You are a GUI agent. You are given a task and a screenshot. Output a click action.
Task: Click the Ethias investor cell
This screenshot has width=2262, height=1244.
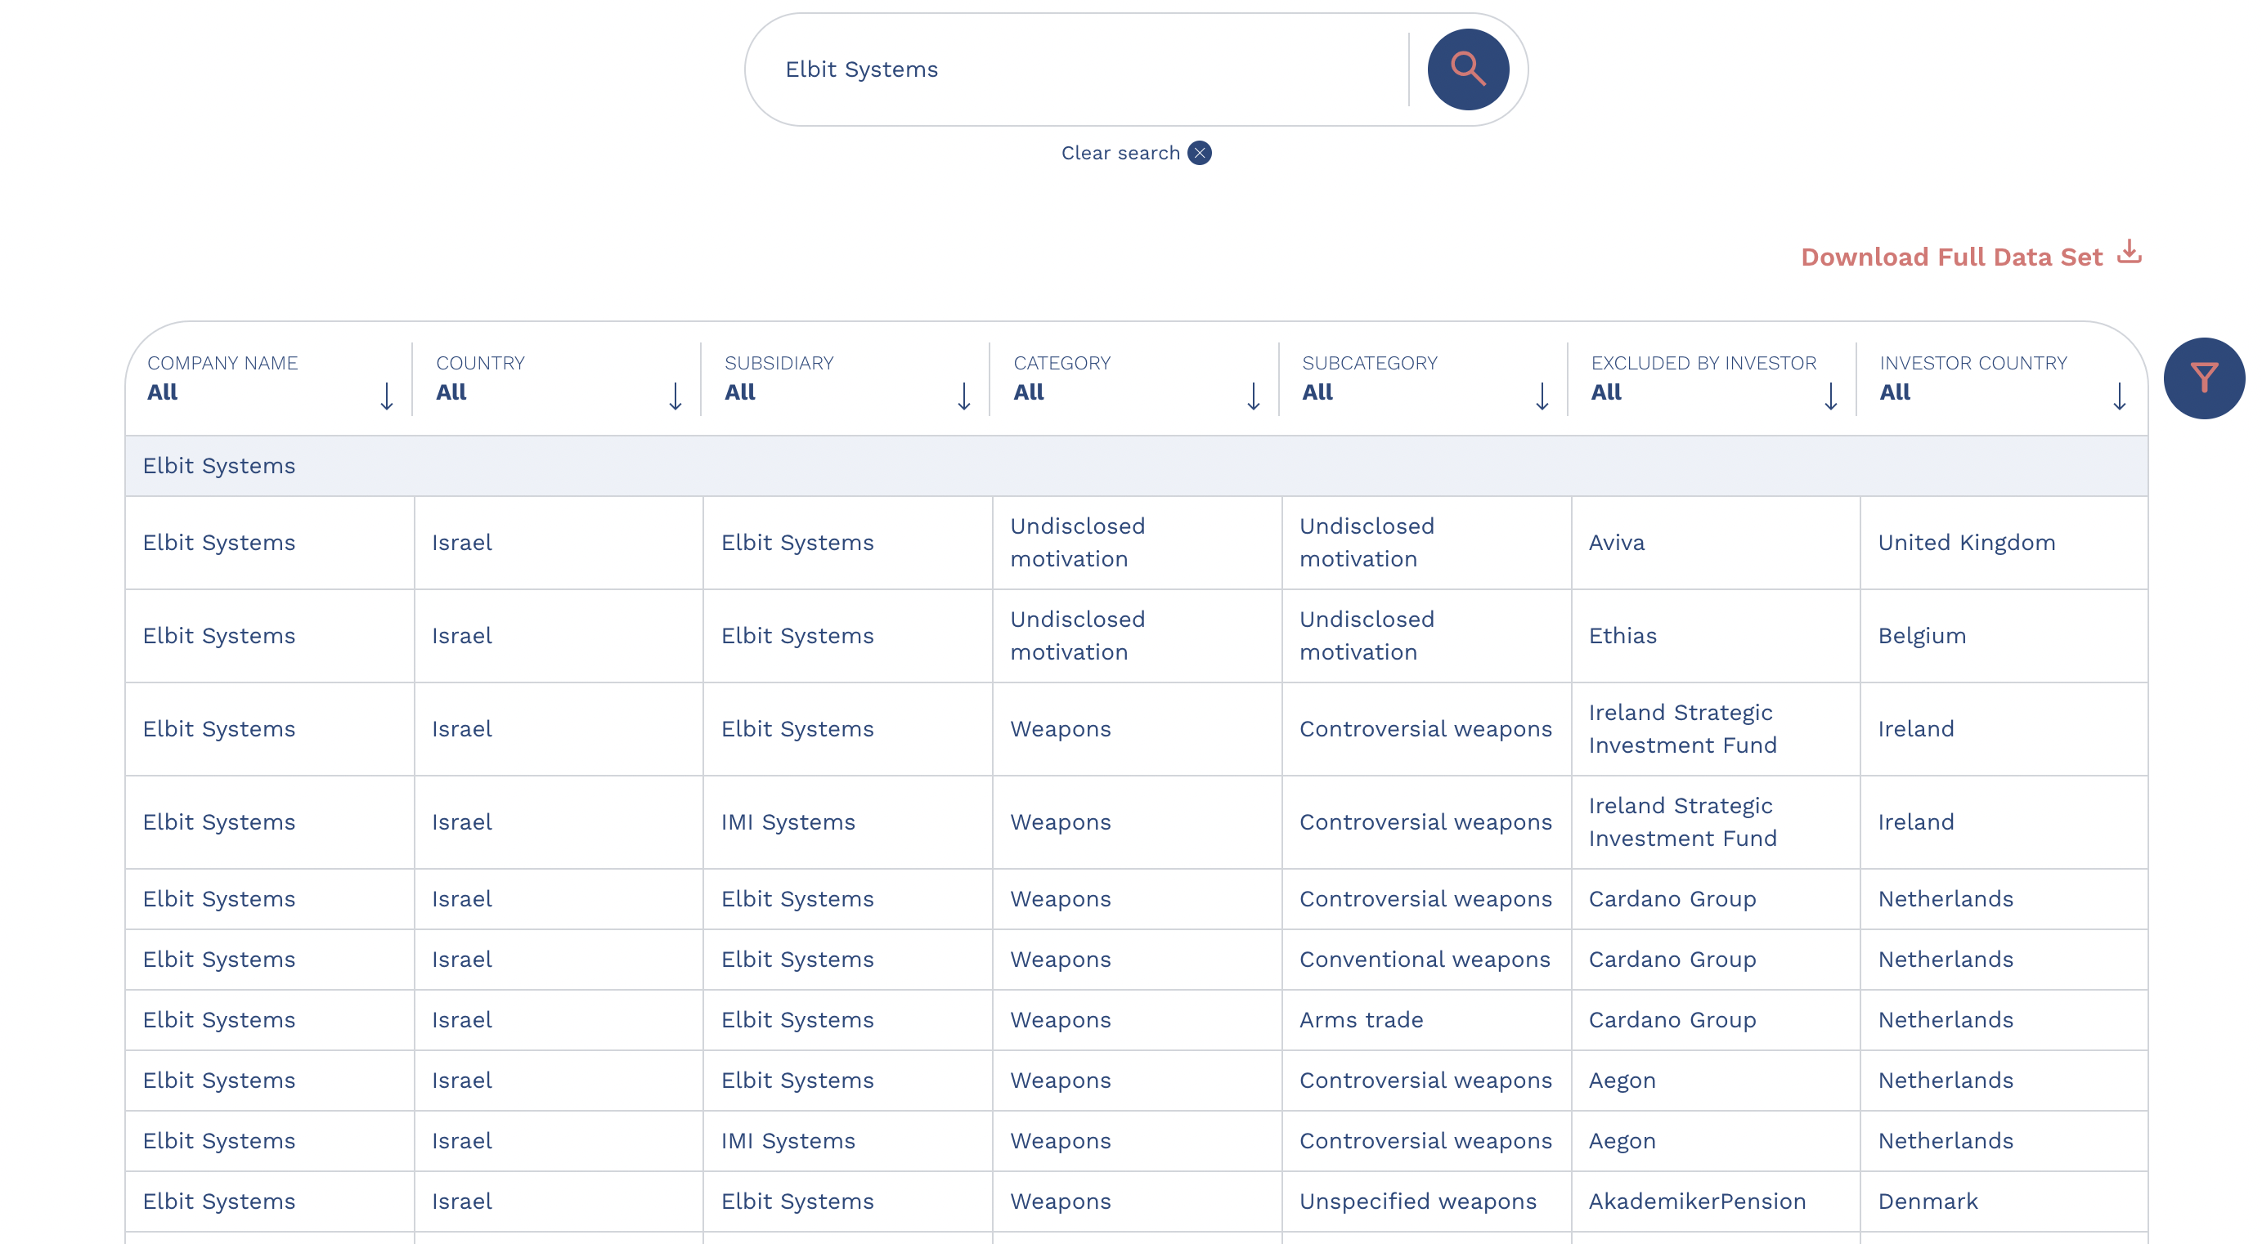tap(1622, 636)
